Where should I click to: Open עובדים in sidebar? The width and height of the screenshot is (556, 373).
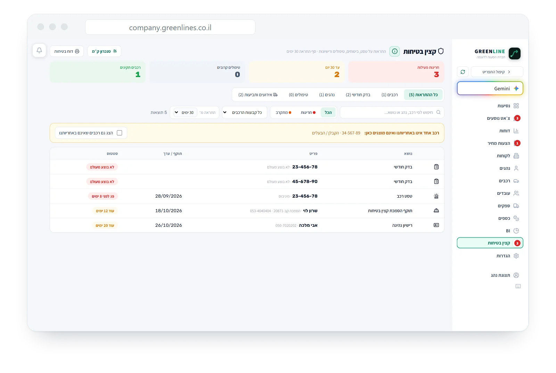click(x=490, y=193)
